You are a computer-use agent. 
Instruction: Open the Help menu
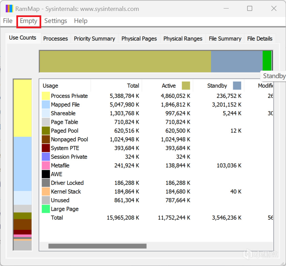click(x=81, y=21)
